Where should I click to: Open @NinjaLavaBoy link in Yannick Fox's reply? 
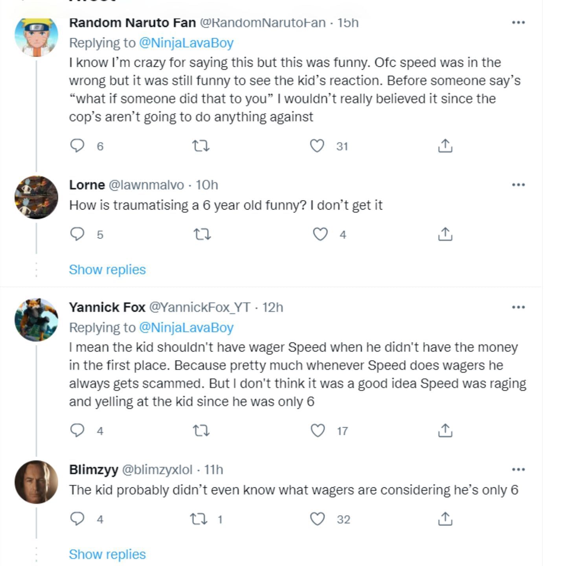tap(186, 327)
